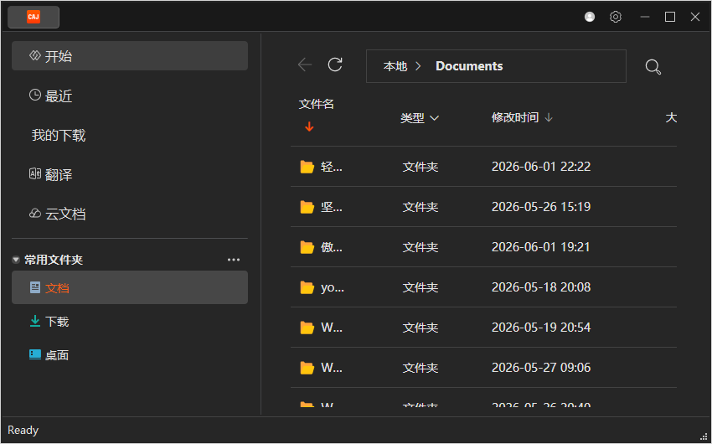Select folder icon dated 2026-05-27 09:06
Viewport: 712px width, 444px height.
click(307, 368)
